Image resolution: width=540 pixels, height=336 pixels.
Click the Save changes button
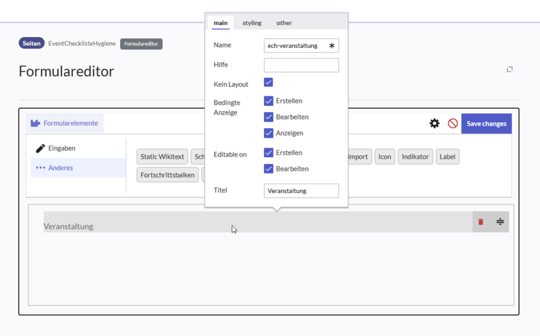coord(486,123)
